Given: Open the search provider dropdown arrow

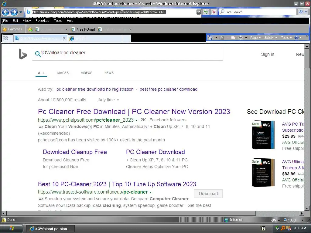Looking at the screenshot, I should [306, 12].
